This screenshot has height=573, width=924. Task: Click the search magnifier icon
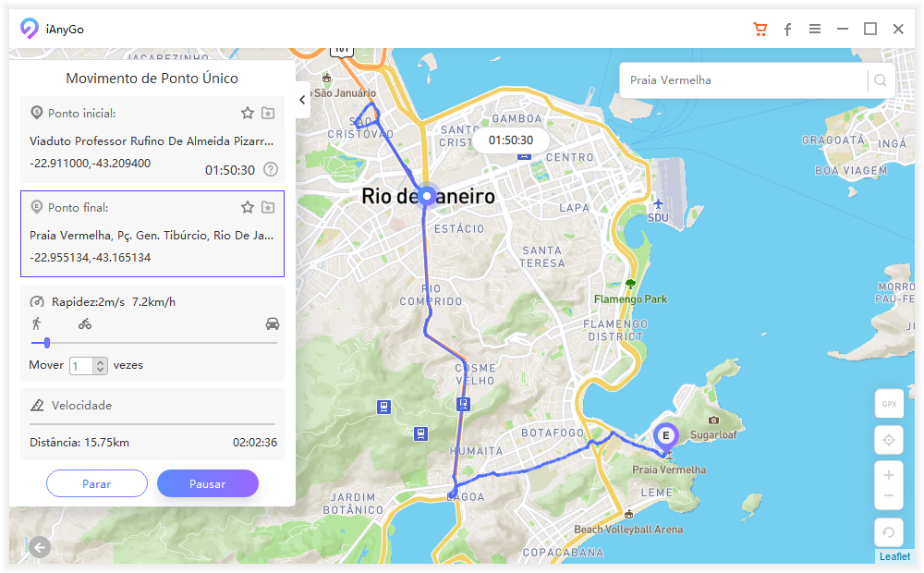click(x=881, y=80)
